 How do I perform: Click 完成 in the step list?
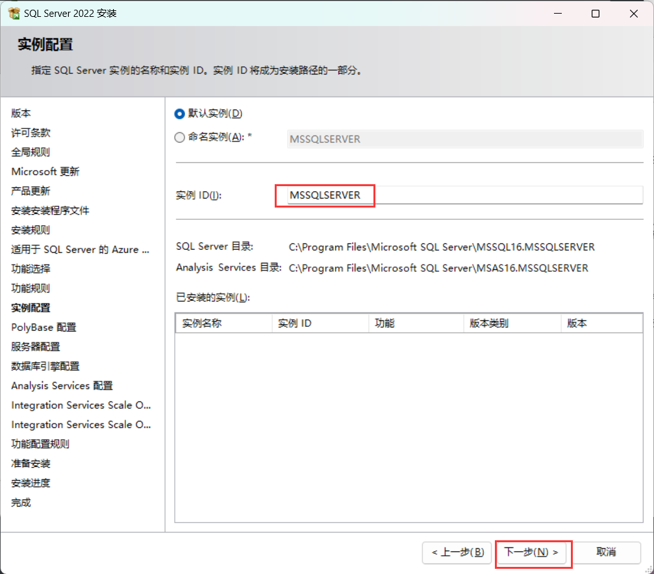(21, 503)
